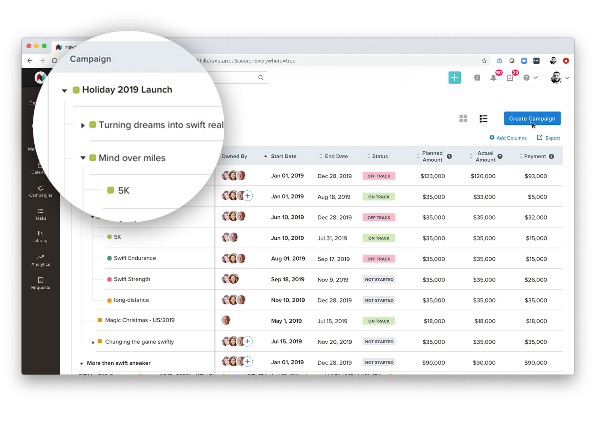Switch to grid view

[x=463, y=118]
